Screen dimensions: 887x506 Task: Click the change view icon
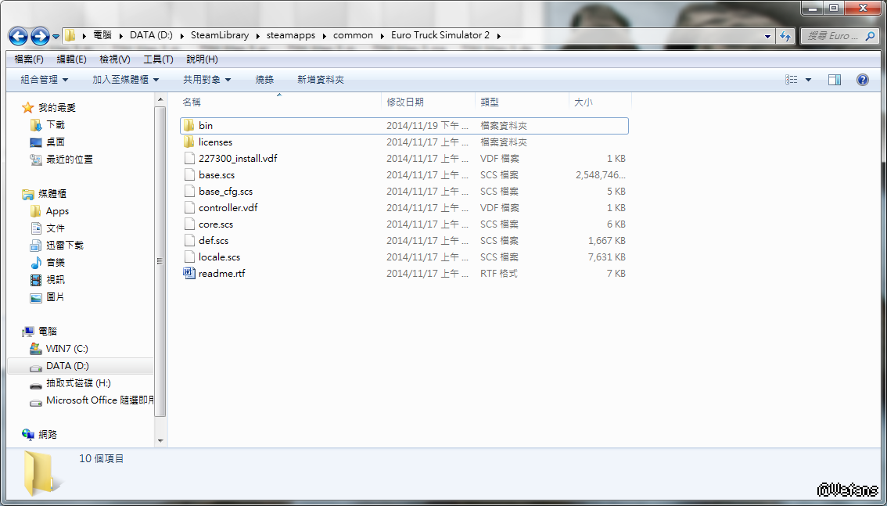point(792,80)
